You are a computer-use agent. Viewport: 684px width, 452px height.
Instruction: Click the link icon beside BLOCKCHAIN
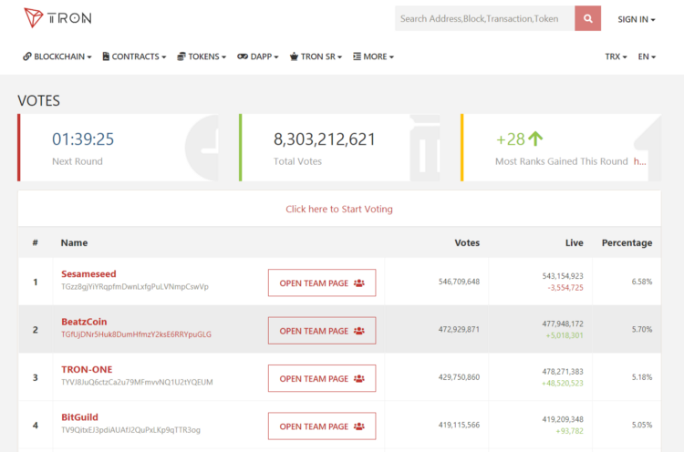point(27,56)
